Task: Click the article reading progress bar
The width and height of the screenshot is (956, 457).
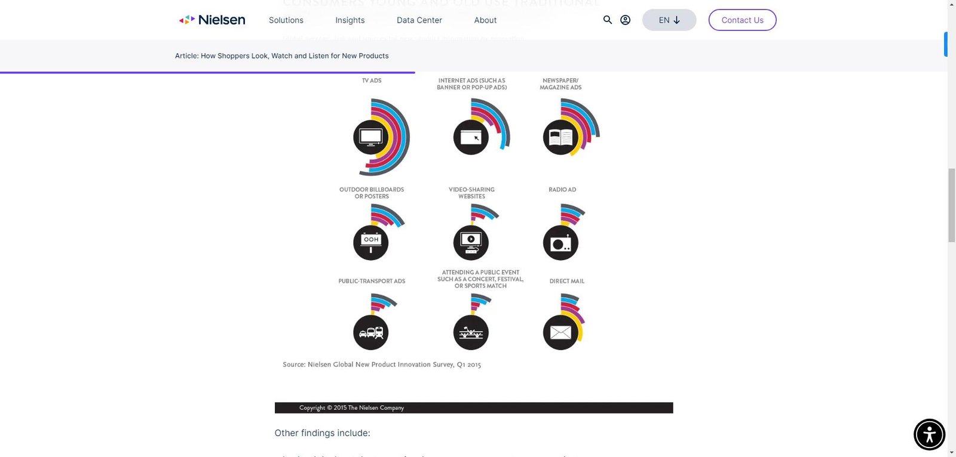Action: pos(207,73)
